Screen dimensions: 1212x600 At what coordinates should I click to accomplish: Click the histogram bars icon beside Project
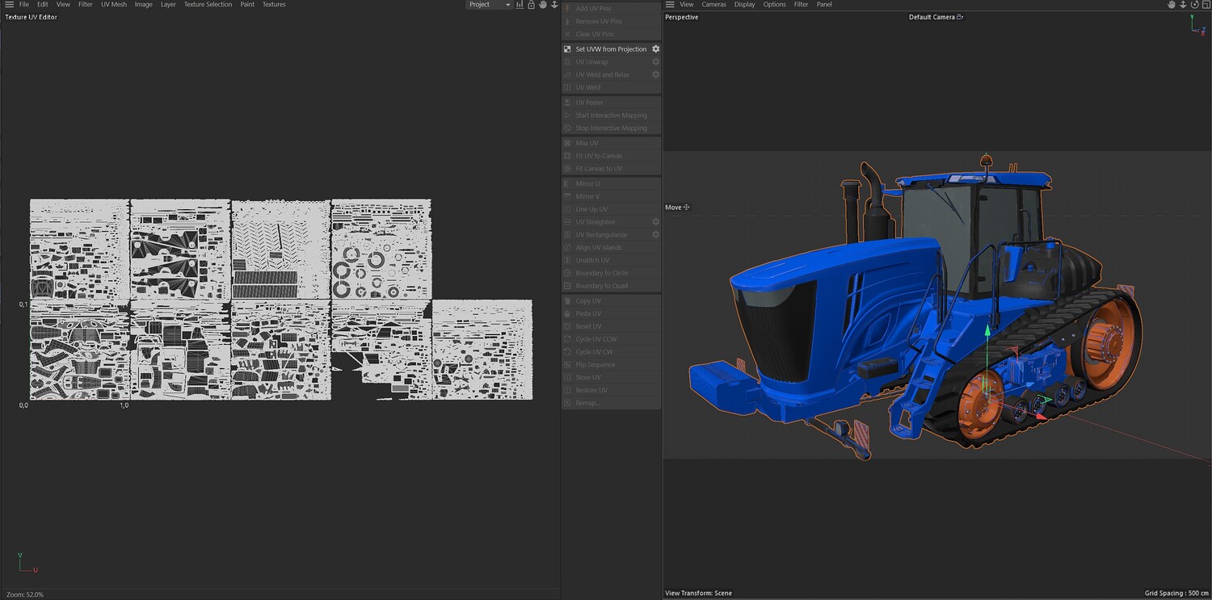(520, 5)
